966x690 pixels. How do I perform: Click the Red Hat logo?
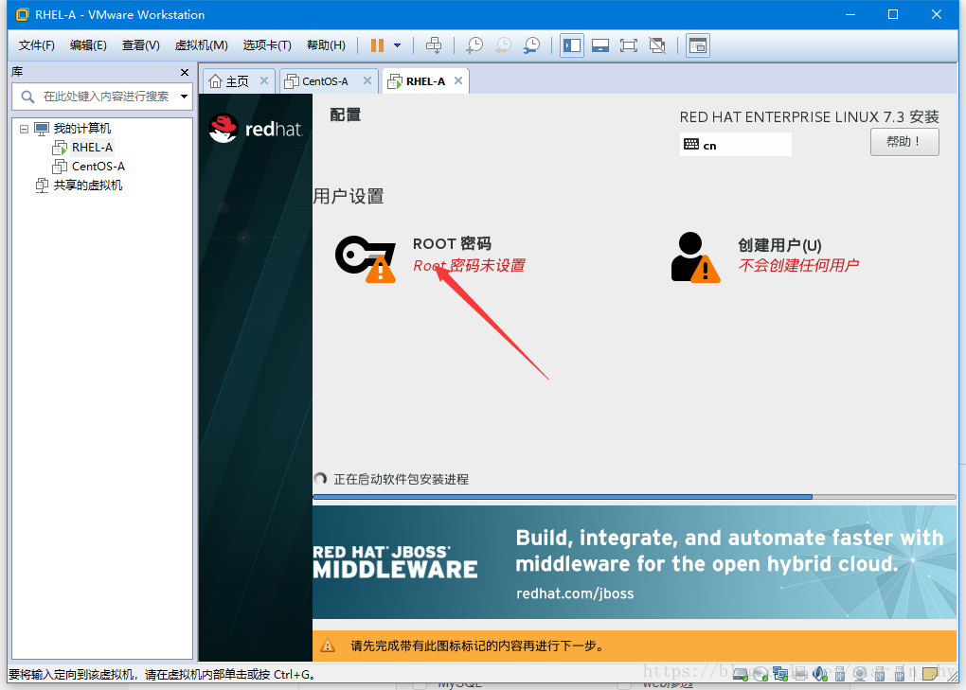(256, 128)
